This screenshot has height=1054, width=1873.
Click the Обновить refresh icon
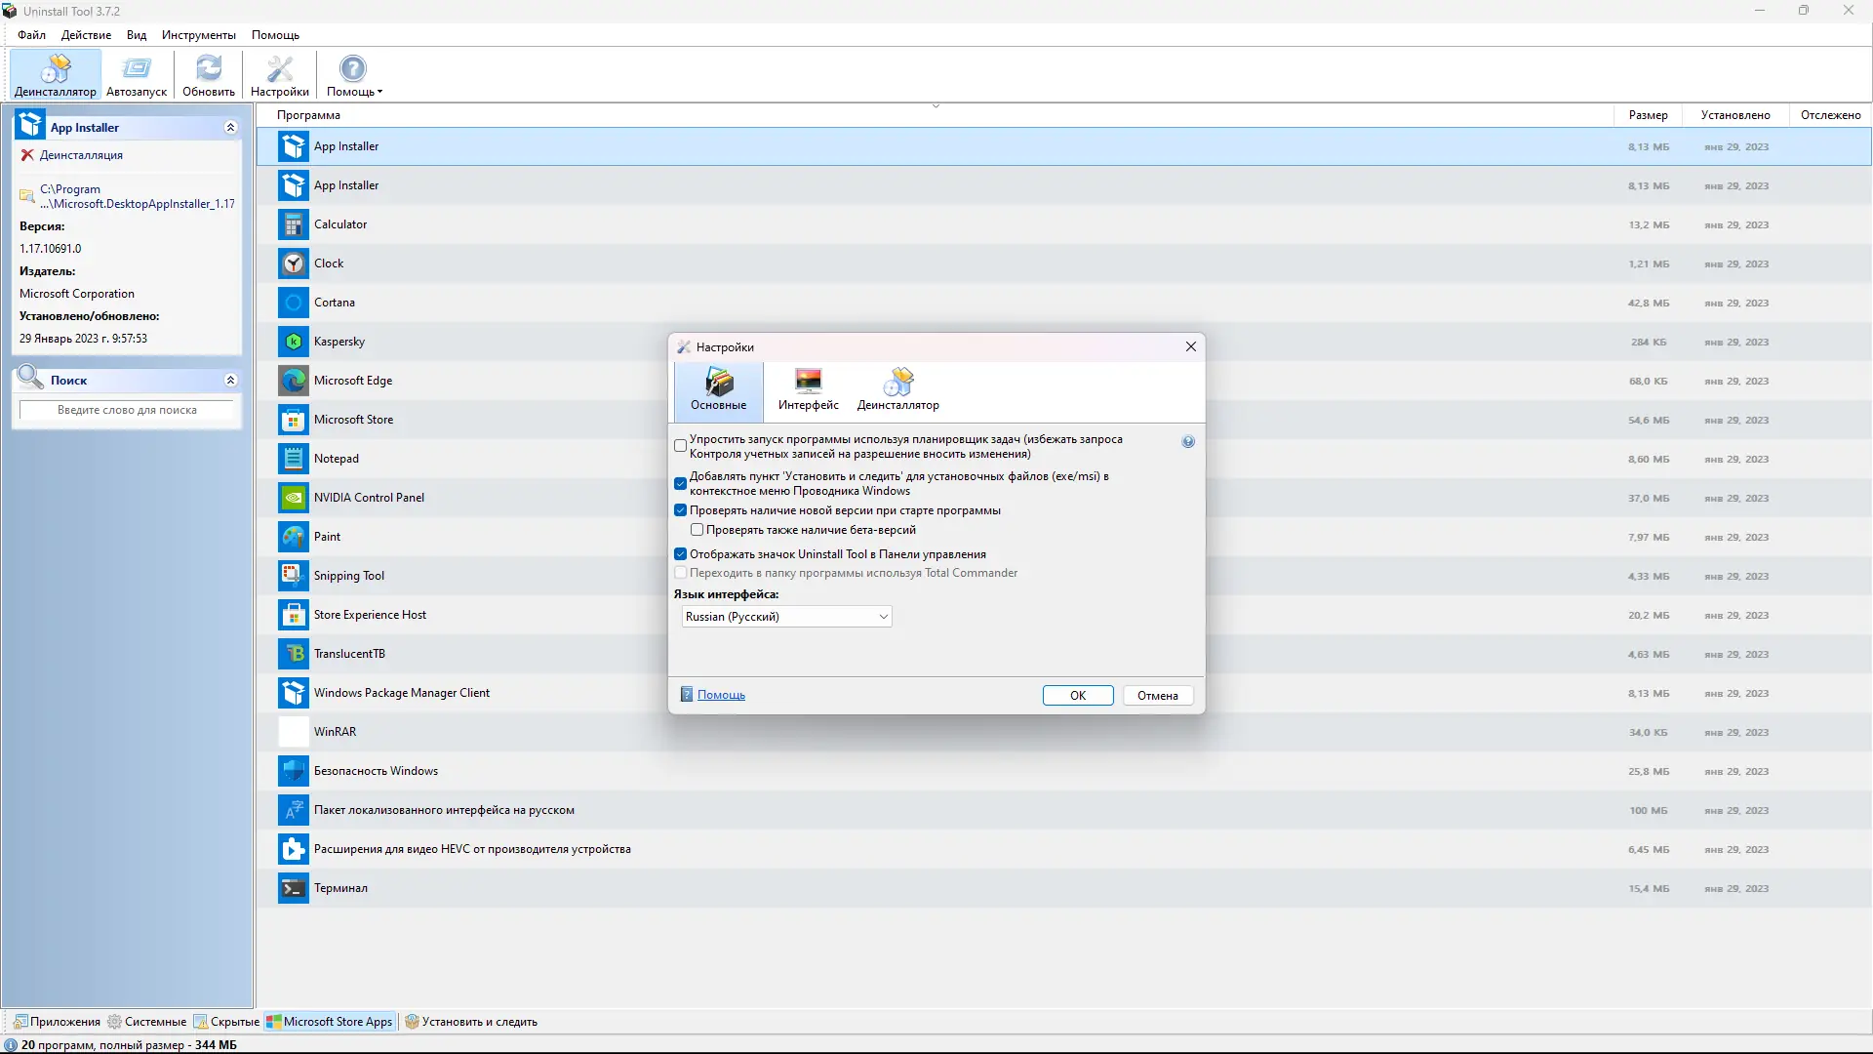click(209, 68)
